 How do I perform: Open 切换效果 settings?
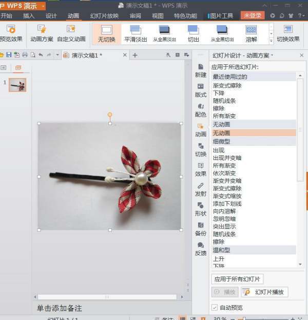click(x=288, y=33)
